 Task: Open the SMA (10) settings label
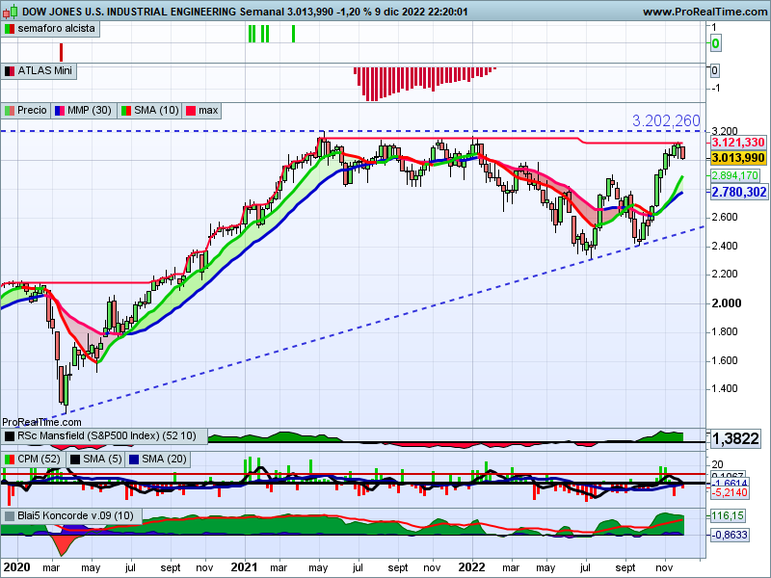(156, 110)
